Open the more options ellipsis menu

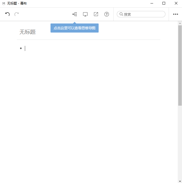coord(175,14)
